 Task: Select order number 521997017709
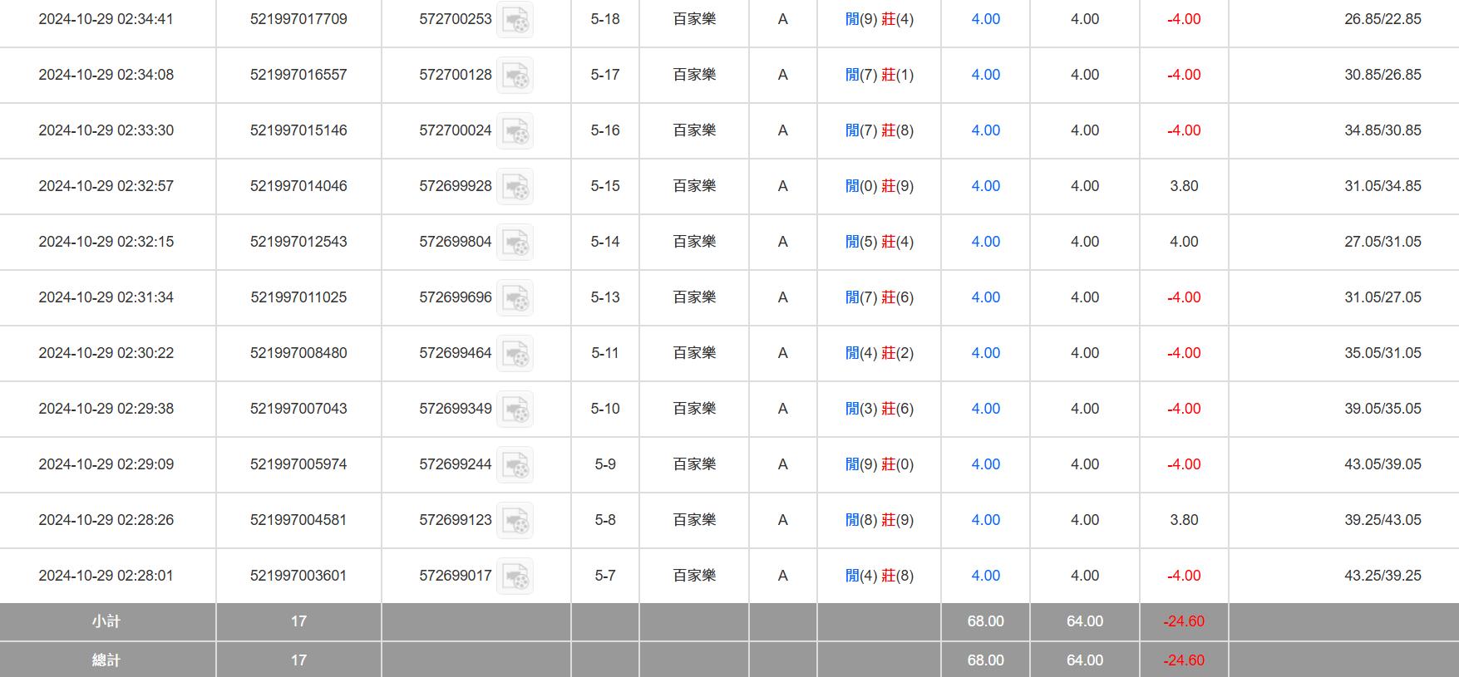click(x=298, y=19)
